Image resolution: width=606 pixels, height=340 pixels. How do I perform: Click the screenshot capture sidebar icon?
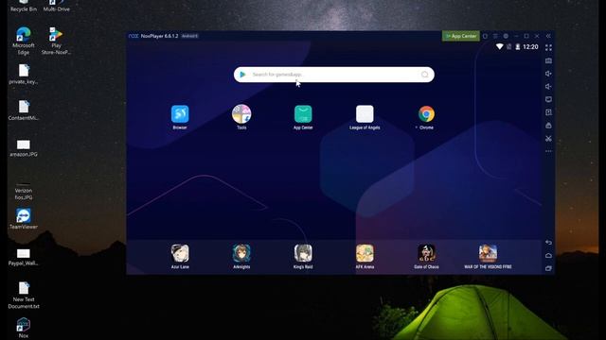tap(548, 112)
